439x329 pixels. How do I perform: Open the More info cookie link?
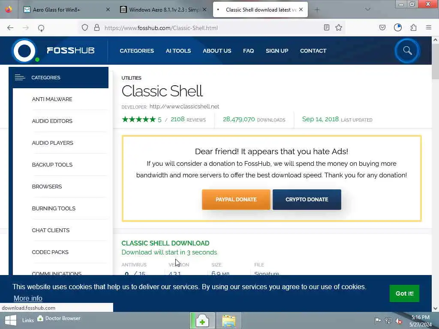click(x=28, y=298)
